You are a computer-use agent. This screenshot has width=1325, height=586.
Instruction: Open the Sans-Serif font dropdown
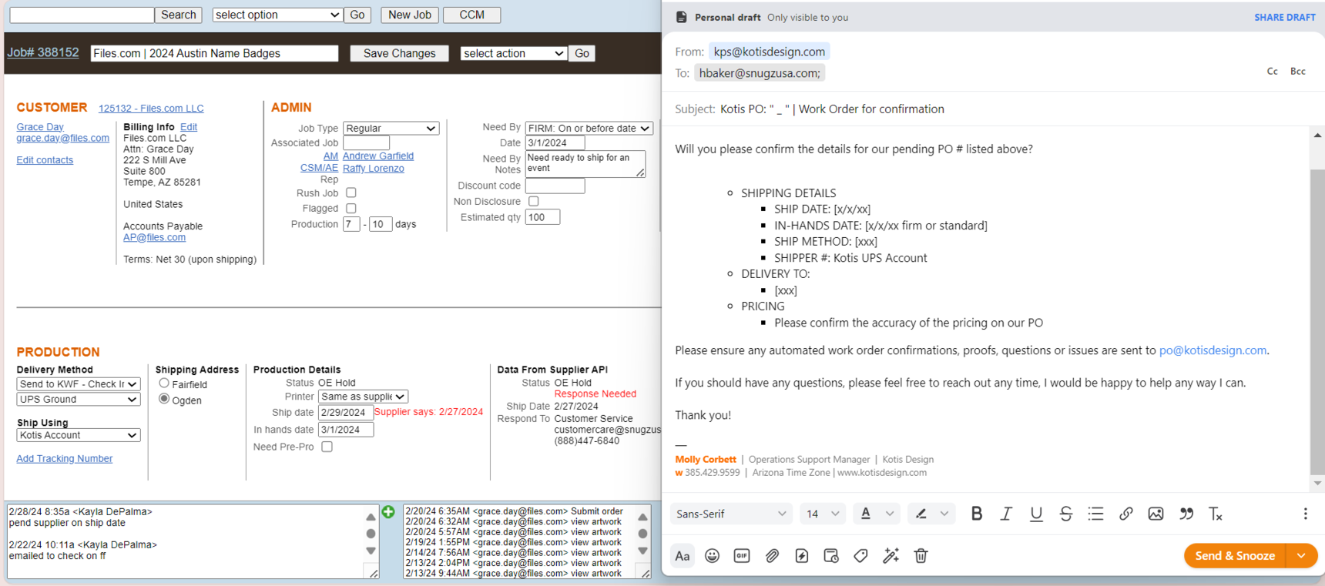[x=730, y=514]
